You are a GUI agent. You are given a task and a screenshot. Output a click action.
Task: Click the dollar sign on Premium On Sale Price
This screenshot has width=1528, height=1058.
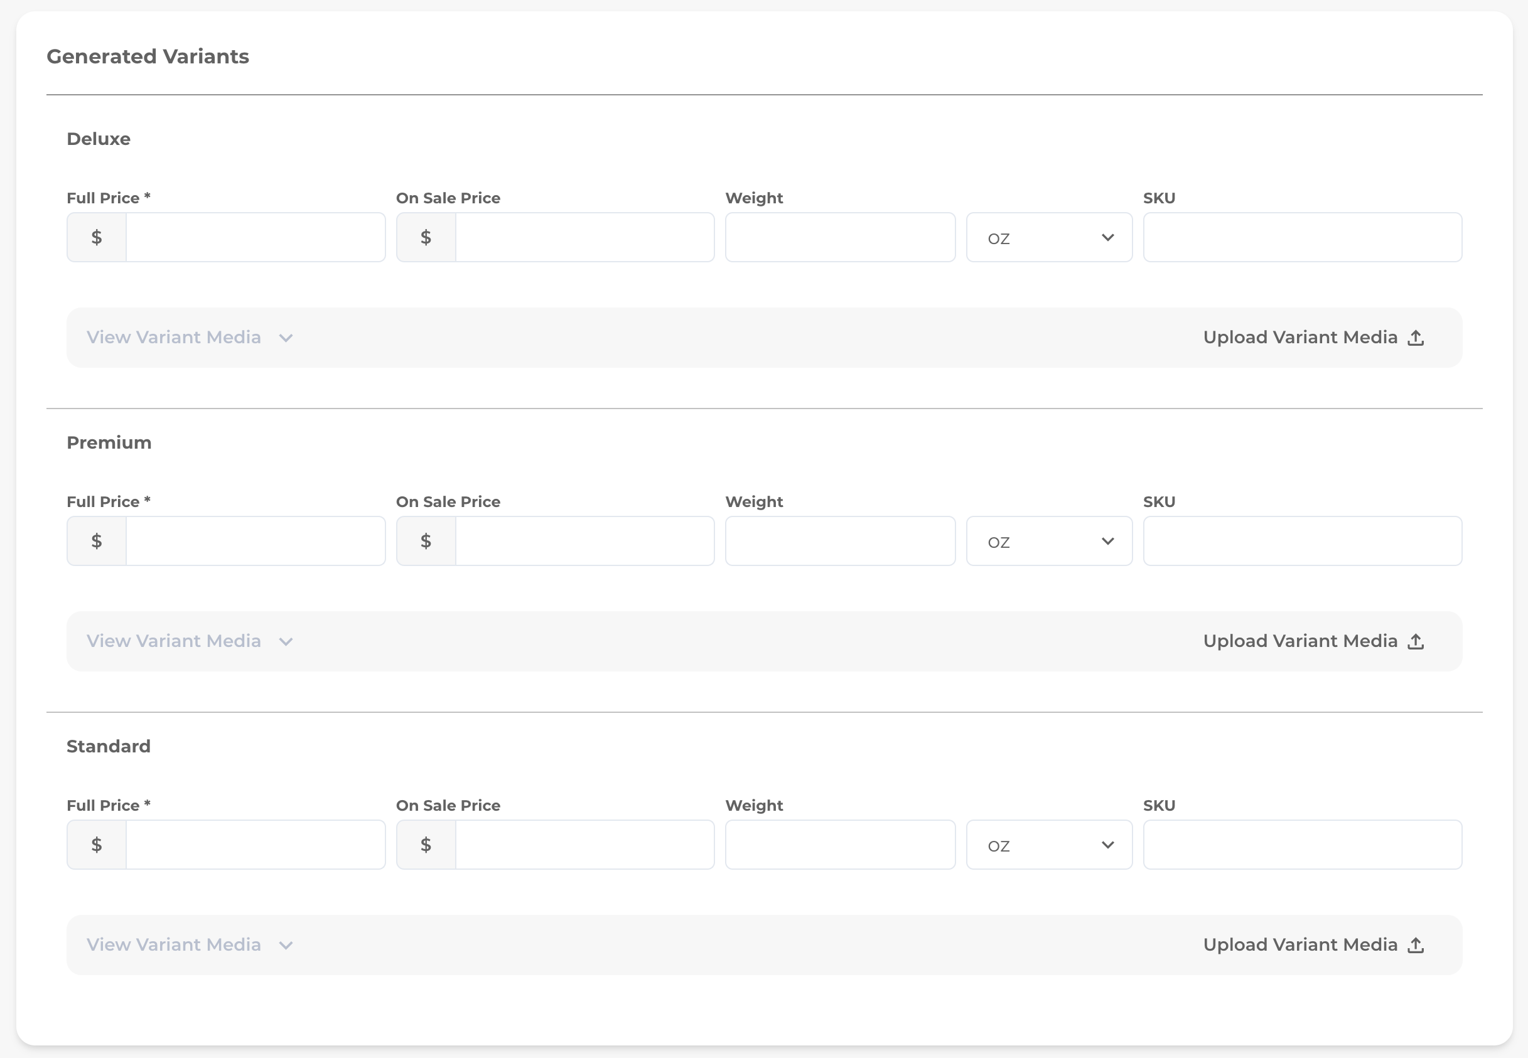coord(426,541)
